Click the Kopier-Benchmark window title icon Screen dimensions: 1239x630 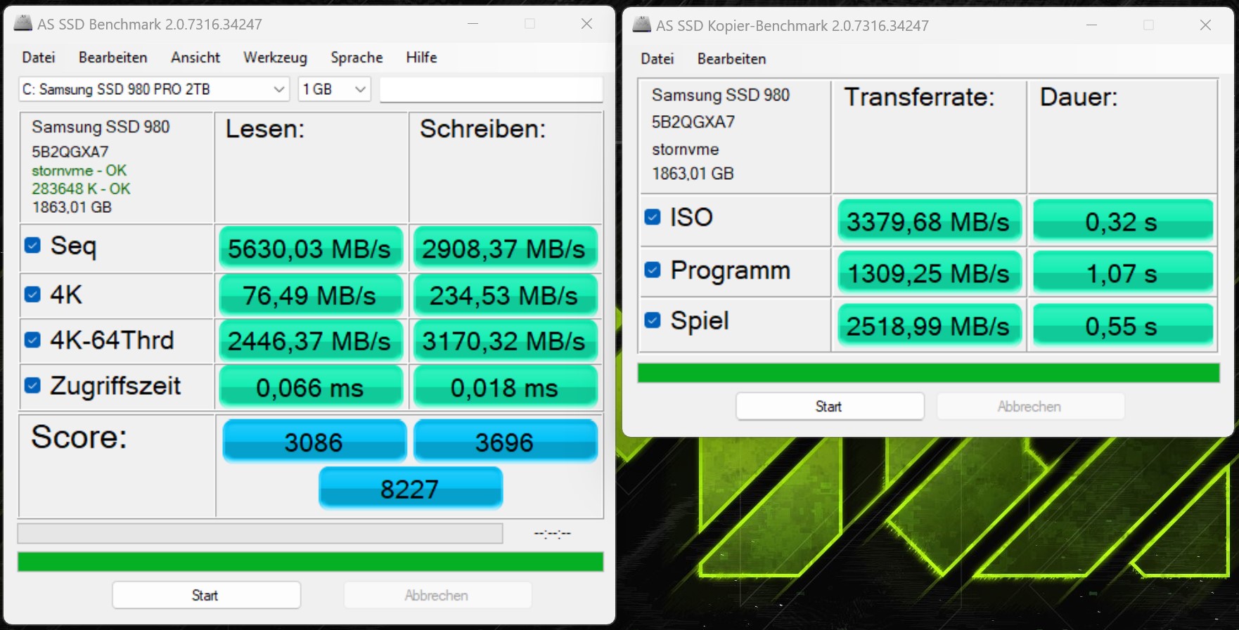tap(641, 25)
